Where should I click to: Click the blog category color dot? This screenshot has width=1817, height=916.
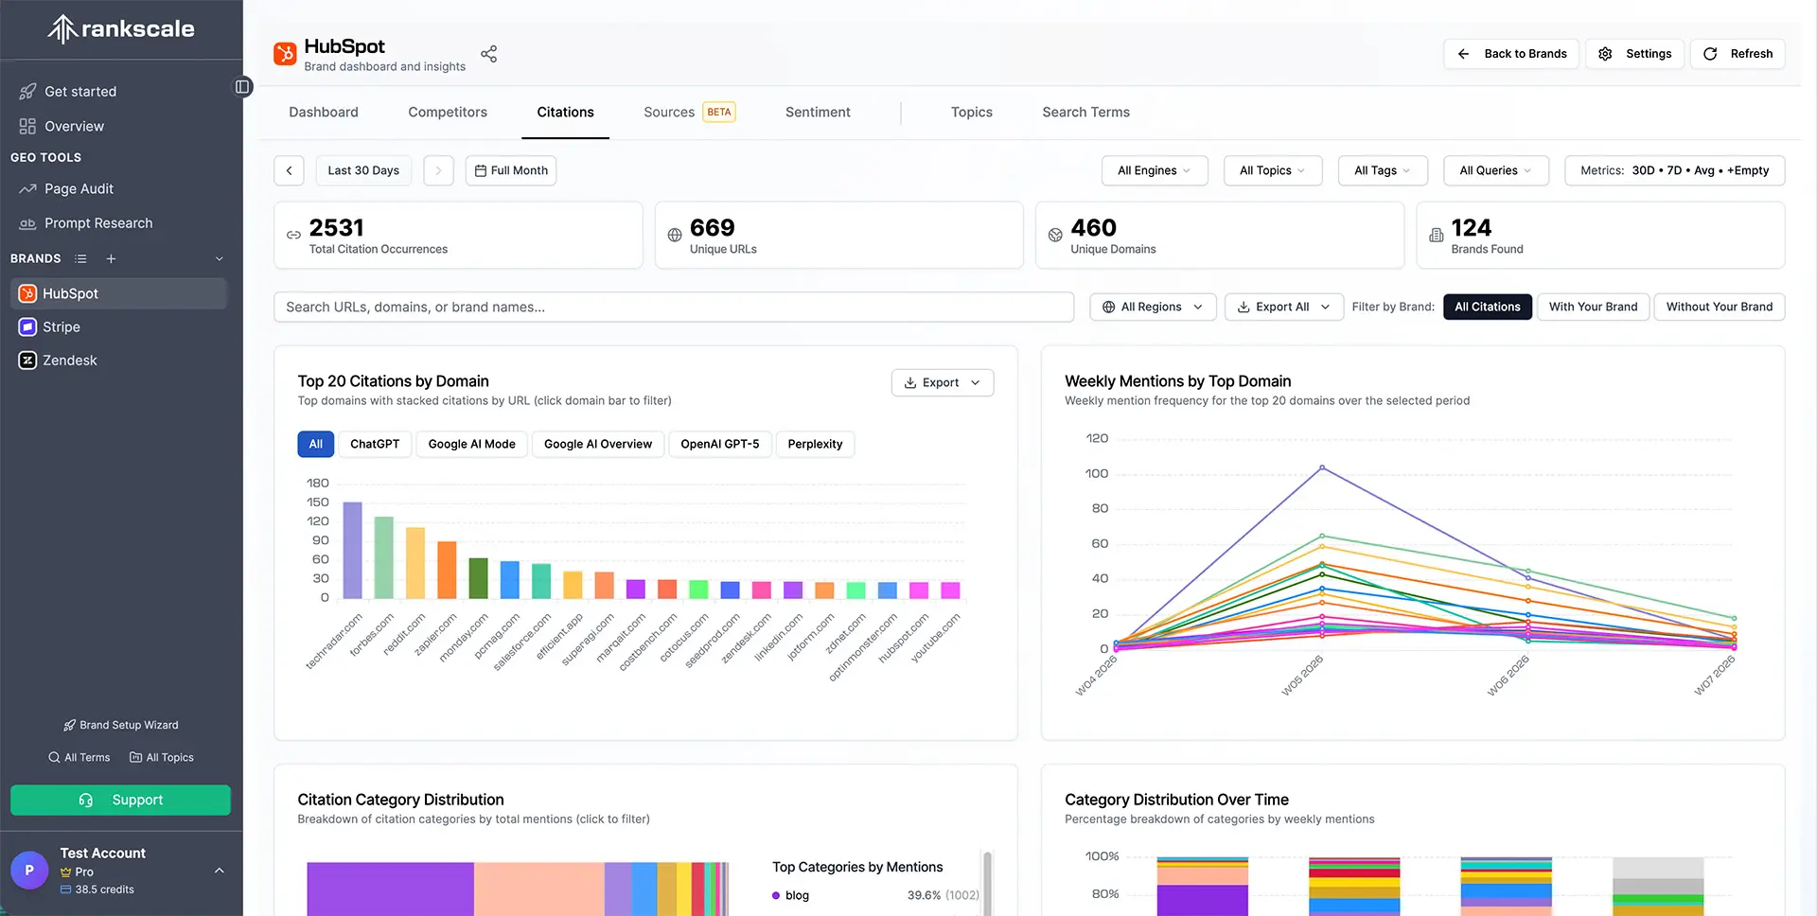tap(777, 895)
